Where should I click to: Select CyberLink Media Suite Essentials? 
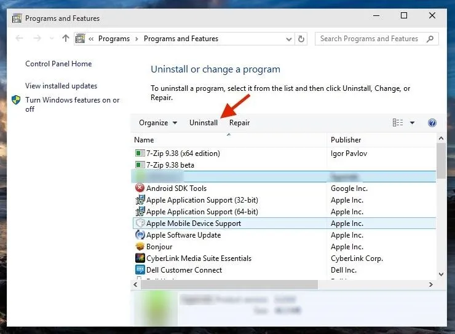199,258
